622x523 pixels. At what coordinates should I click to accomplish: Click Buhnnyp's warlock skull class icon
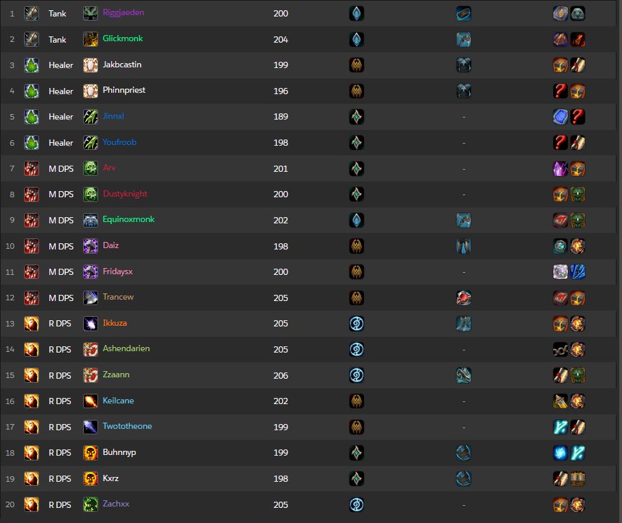91,453
